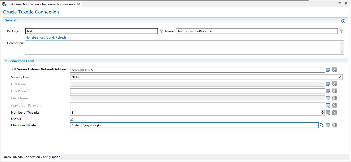The width and height of the screenshot is (351, 162).
Task: Open module property picker for User Name
Action: click(x=328, y=84)
